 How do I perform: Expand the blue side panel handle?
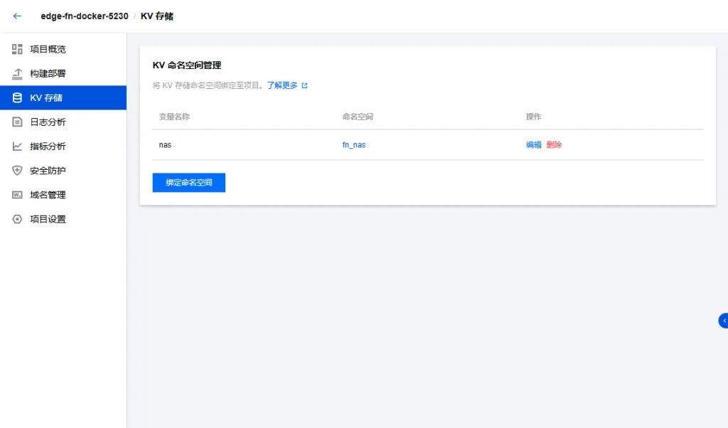point(723,321)
